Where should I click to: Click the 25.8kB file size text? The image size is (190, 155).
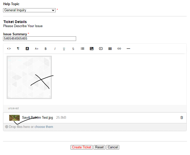[61, 117]
